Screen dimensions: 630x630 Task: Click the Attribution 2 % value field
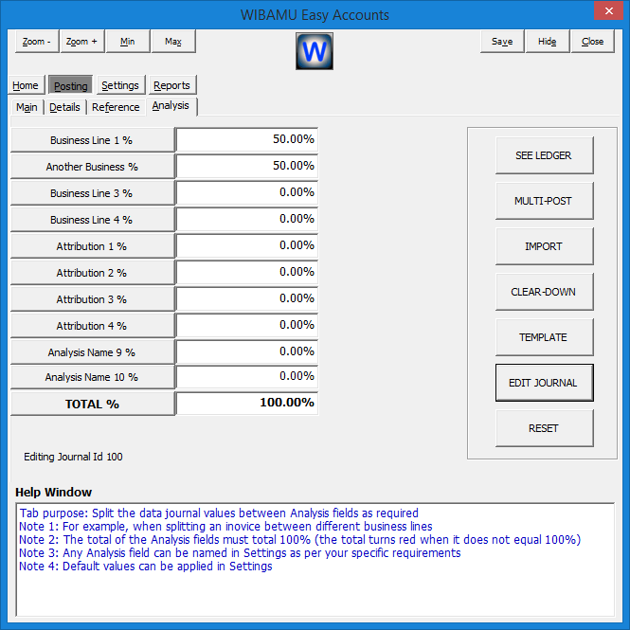[246, 272]
